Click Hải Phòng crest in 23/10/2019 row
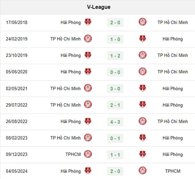The height and width of the screenshot is (179, 195). click(x=88, y=55)
